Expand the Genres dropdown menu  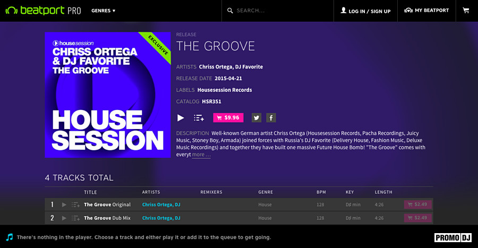coord(103,11)
